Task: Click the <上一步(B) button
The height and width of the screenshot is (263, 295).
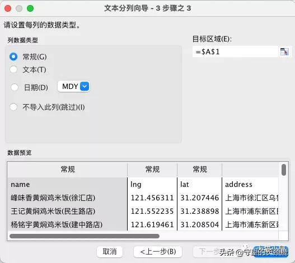Action: (x=158, y=252)
